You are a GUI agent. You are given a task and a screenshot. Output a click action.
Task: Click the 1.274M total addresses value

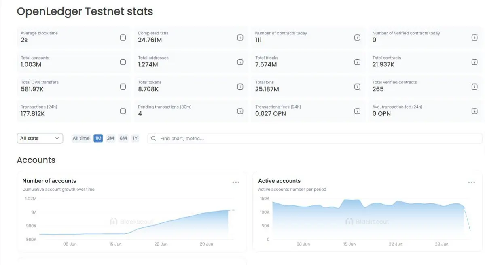click(148, 64)
